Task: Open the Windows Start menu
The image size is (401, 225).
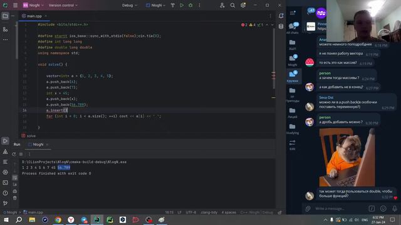Action: tap(6, 219)
